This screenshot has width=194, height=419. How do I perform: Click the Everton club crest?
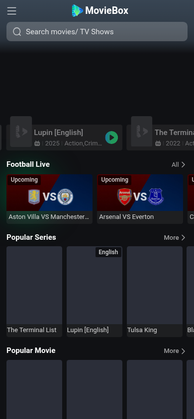click(156, 197)
